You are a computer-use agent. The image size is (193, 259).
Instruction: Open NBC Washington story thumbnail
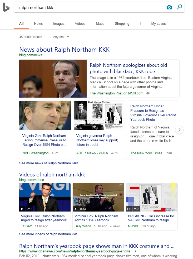pyautogui.click(x=45, y=116)
